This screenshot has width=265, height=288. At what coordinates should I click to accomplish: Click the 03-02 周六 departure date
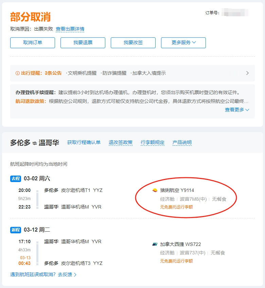coord(37,179)
